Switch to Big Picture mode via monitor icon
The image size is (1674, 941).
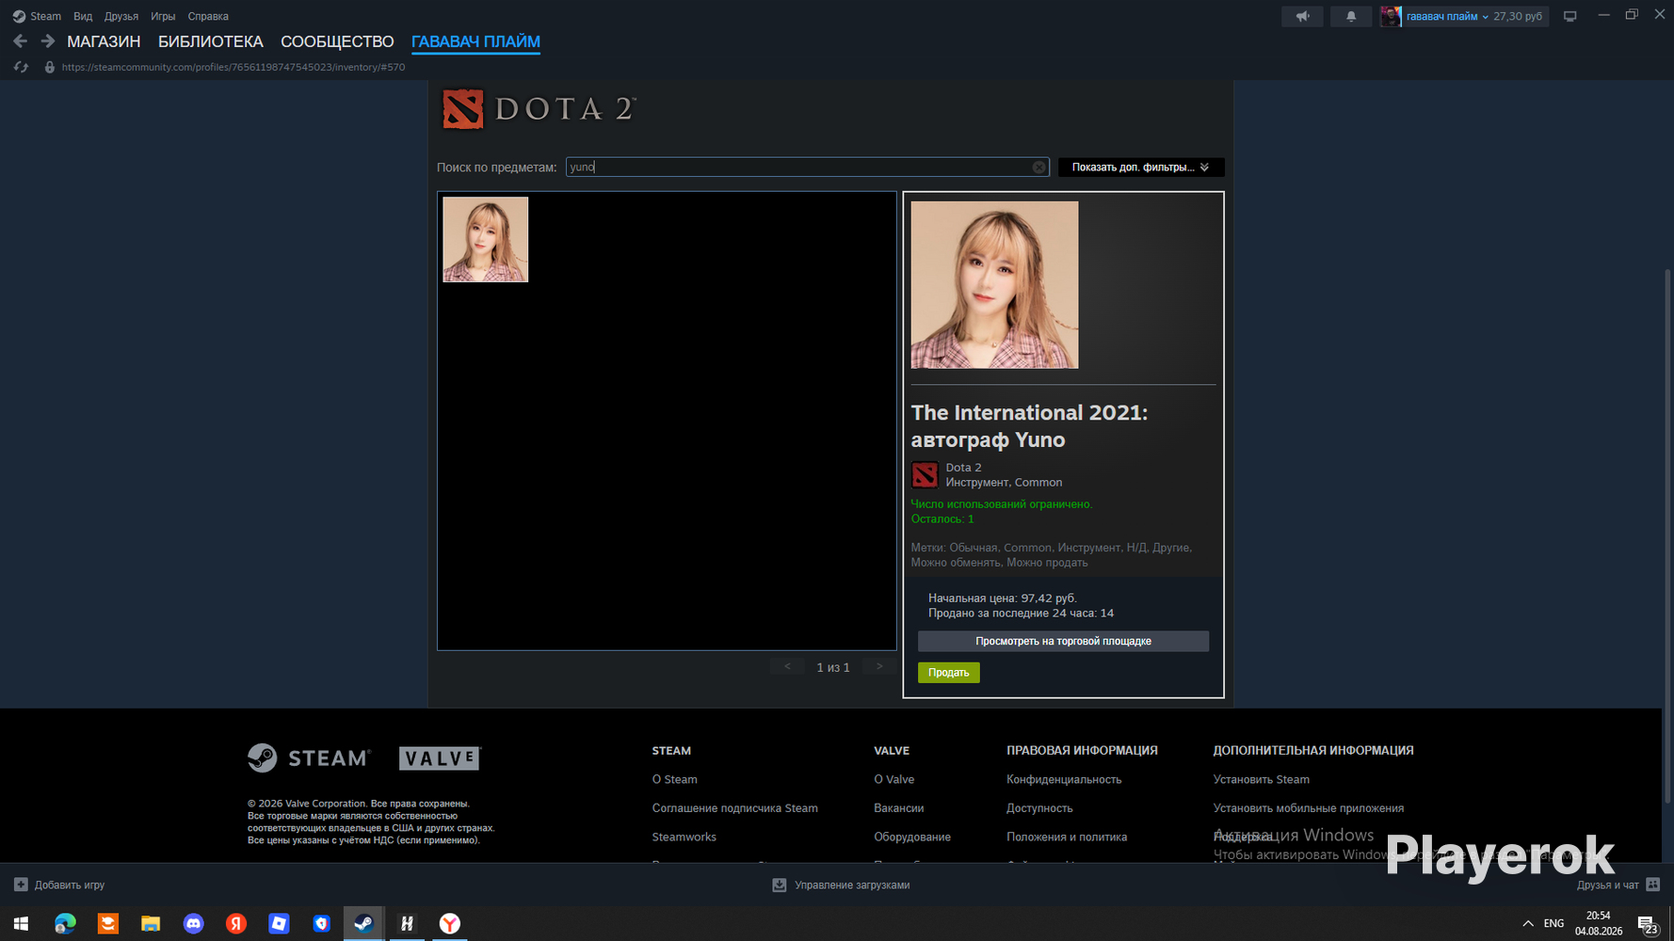pos(1569,16)
